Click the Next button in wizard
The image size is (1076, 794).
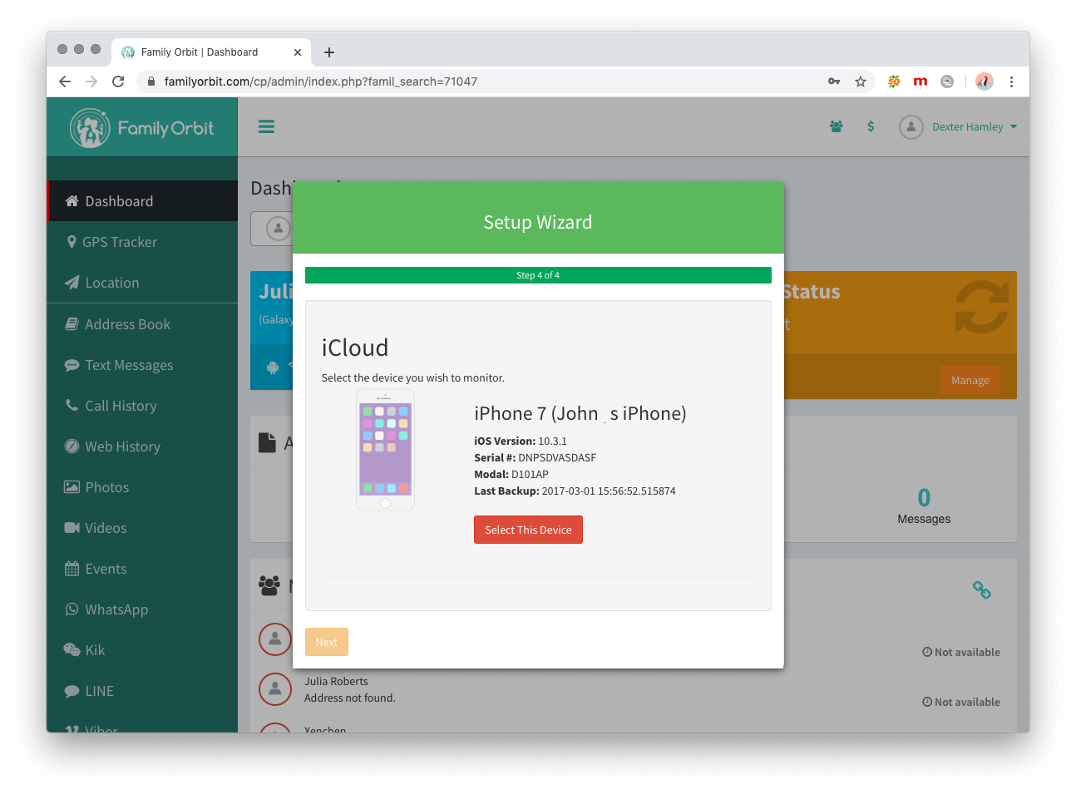[327, 642]
